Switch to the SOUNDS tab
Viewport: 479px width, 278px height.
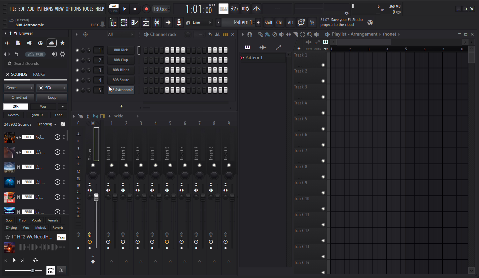pos(17,74)
